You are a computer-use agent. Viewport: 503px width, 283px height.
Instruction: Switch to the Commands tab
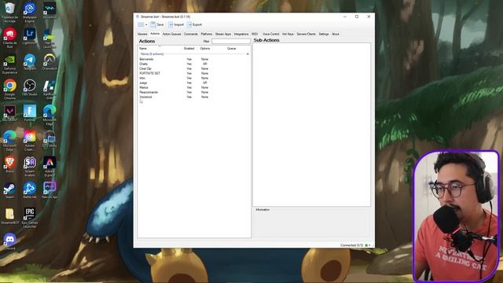pos(190,34)
